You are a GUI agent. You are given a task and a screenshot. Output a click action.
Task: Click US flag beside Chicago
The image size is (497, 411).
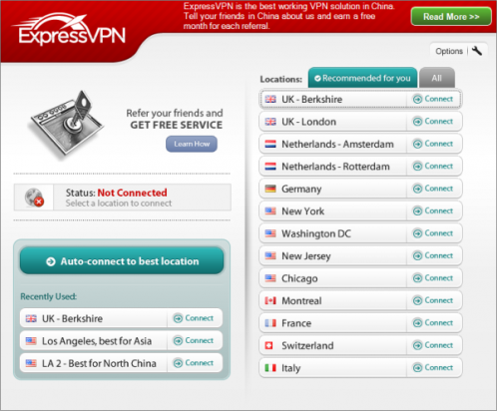270,278
